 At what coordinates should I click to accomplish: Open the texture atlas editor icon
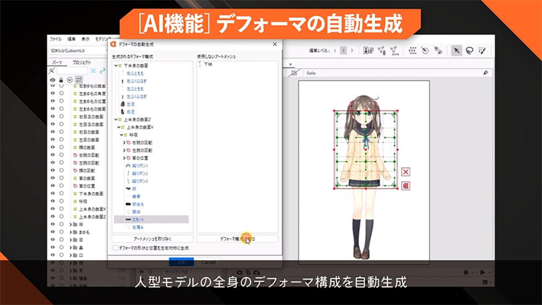click(x=368, y=51)
